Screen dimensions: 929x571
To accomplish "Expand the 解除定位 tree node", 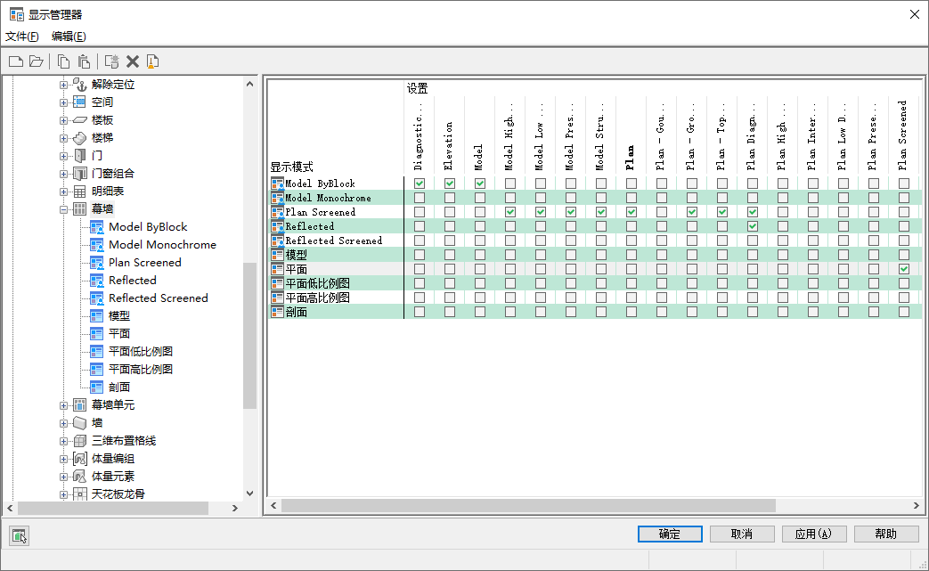I will coord(63,85).
